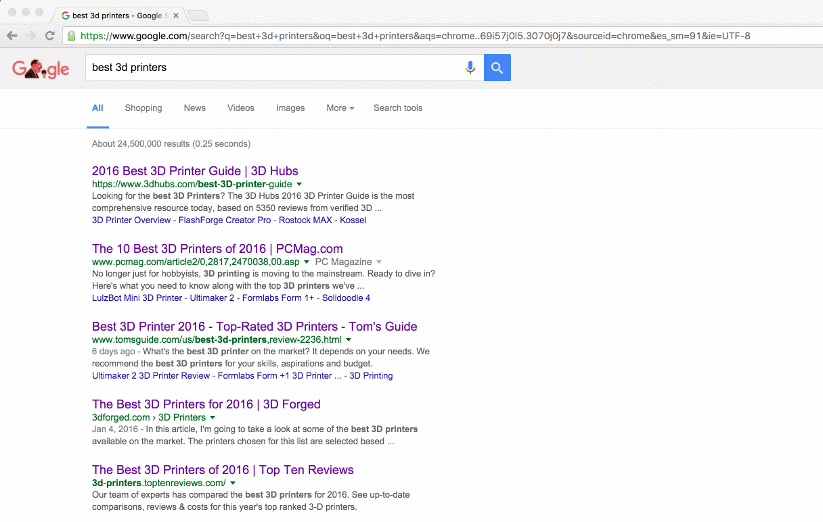Open the 'Kossel' sitelink
This screenshot has height=522, width=823.
coord(353,220)
